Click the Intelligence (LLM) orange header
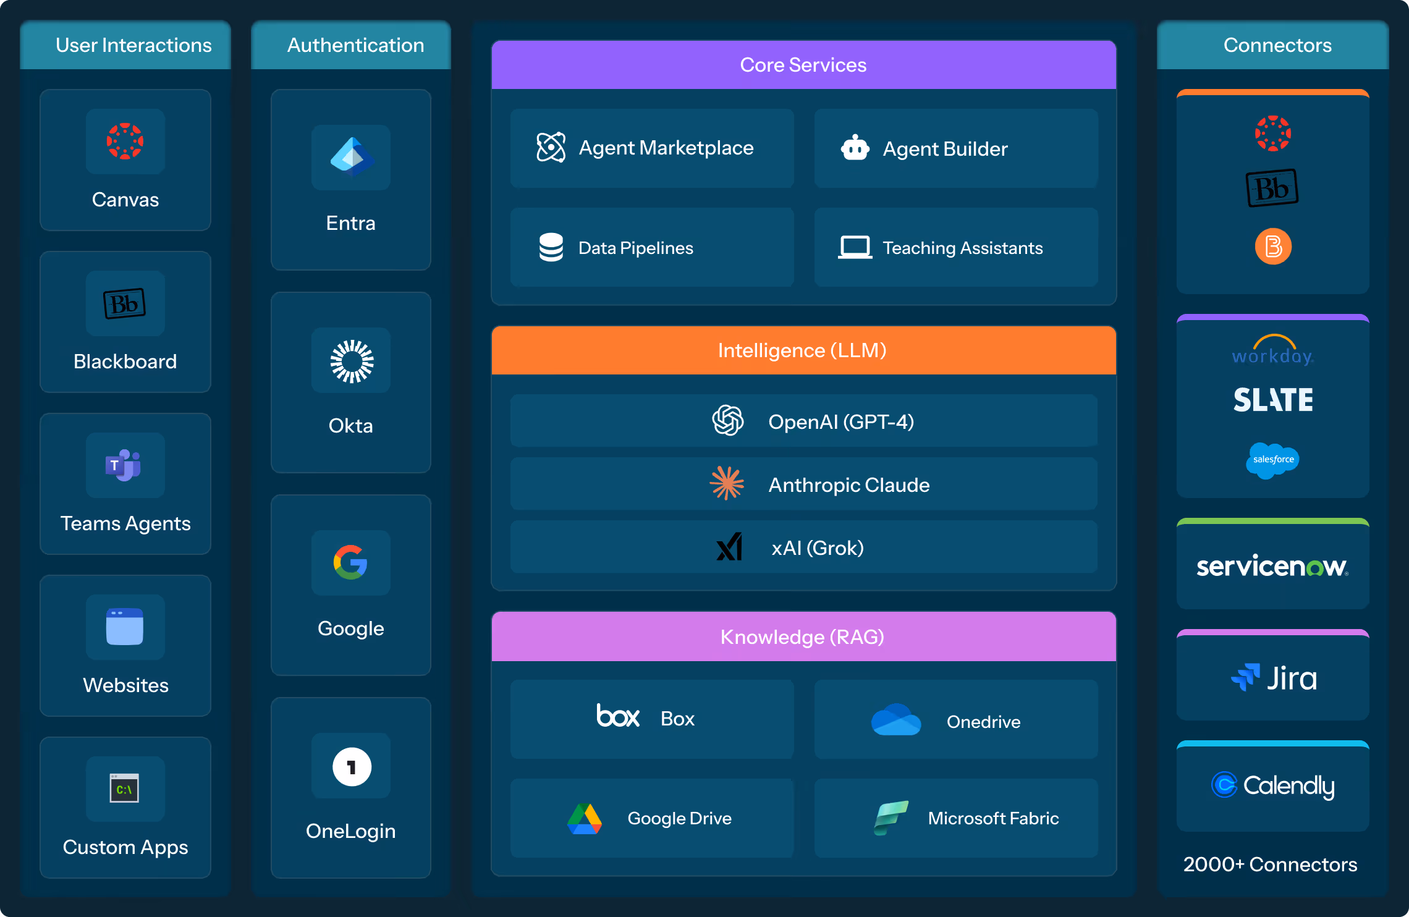The image size is (1409, 917). click(x=803, y=350)
